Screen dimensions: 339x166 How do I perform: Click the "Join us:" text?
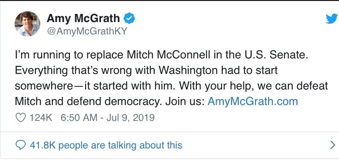[185, 102]
